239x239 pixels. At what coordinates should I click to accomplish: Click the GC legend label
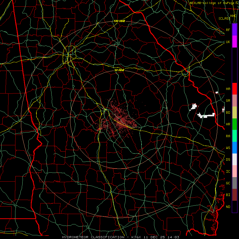click(x=228, y=183)
